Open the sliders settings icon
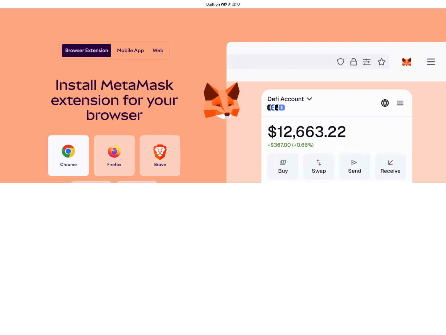The image size is (446, 335). 367,62
